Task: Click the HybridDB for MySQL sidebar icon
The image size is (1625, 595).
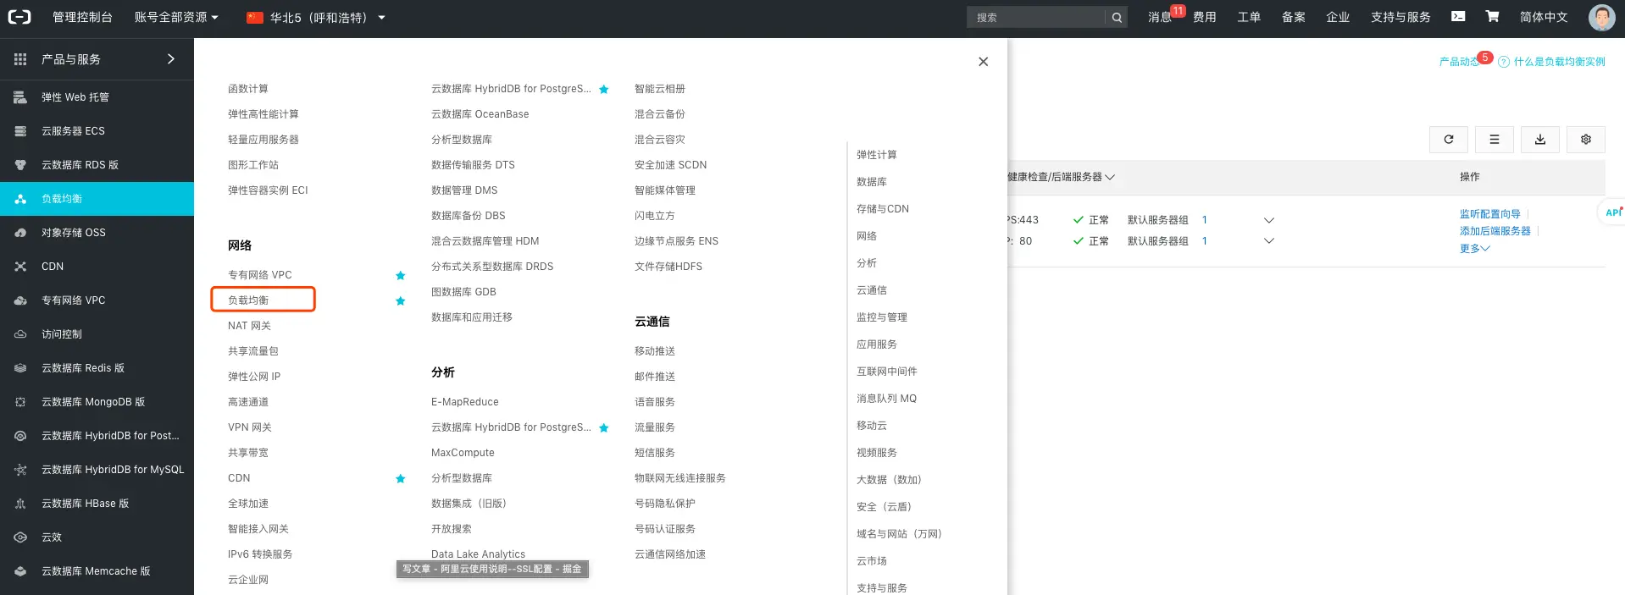Action: [20, 470]
